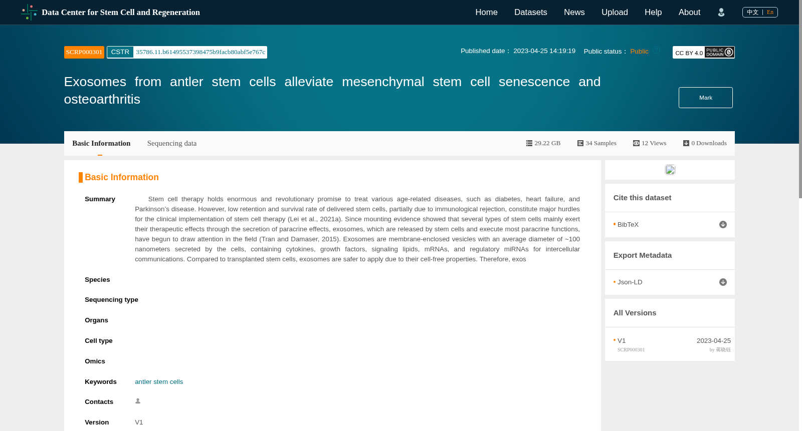Click the download icon by 0 Downloads
The image size is (802, 431).
pyautogui.click(x=686, y=143)
